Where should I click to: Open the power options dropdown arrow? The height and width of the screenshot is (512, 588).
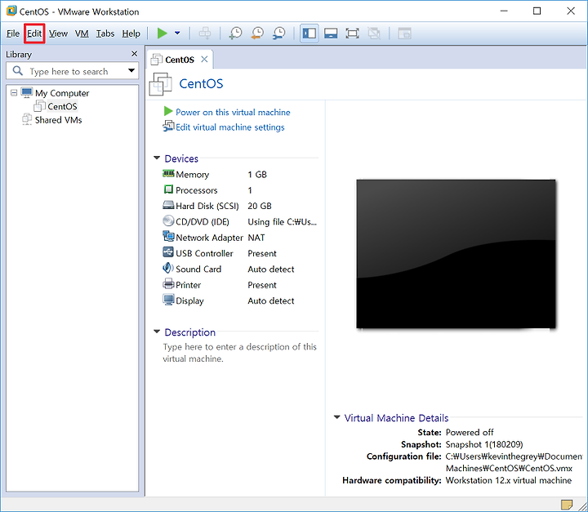(x=177, y=33)
